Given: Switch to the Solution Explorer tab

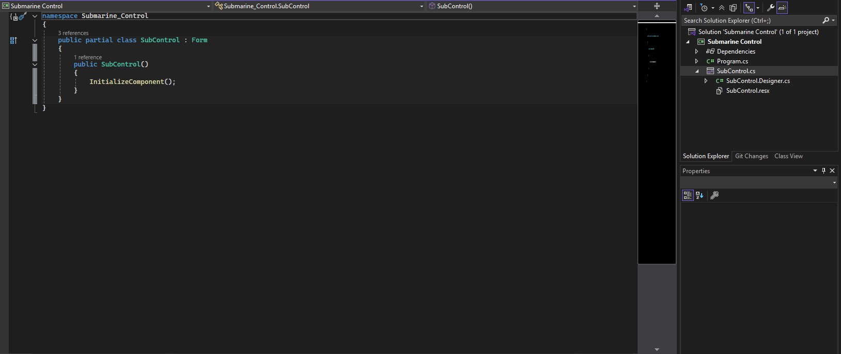Looking at the screenshot, I should point(706,156).
